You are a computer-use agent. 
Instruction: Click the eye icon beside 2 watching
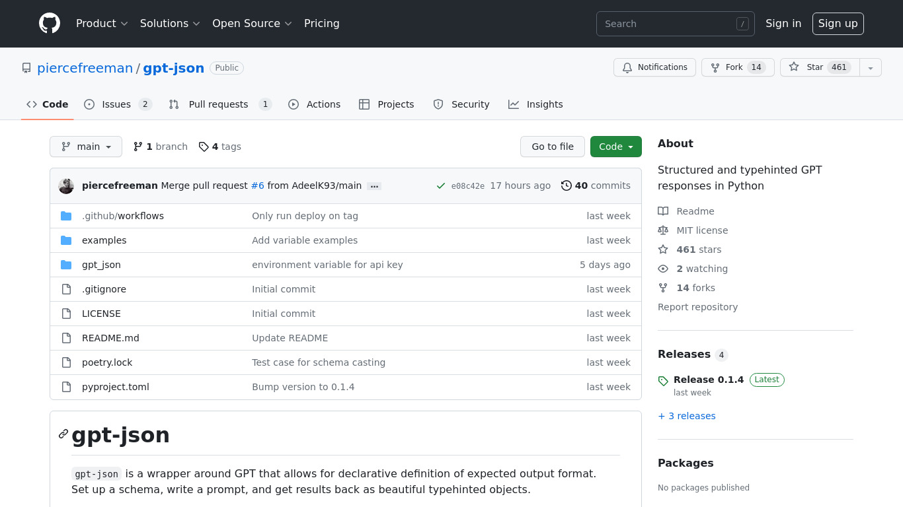click(663, 269)
